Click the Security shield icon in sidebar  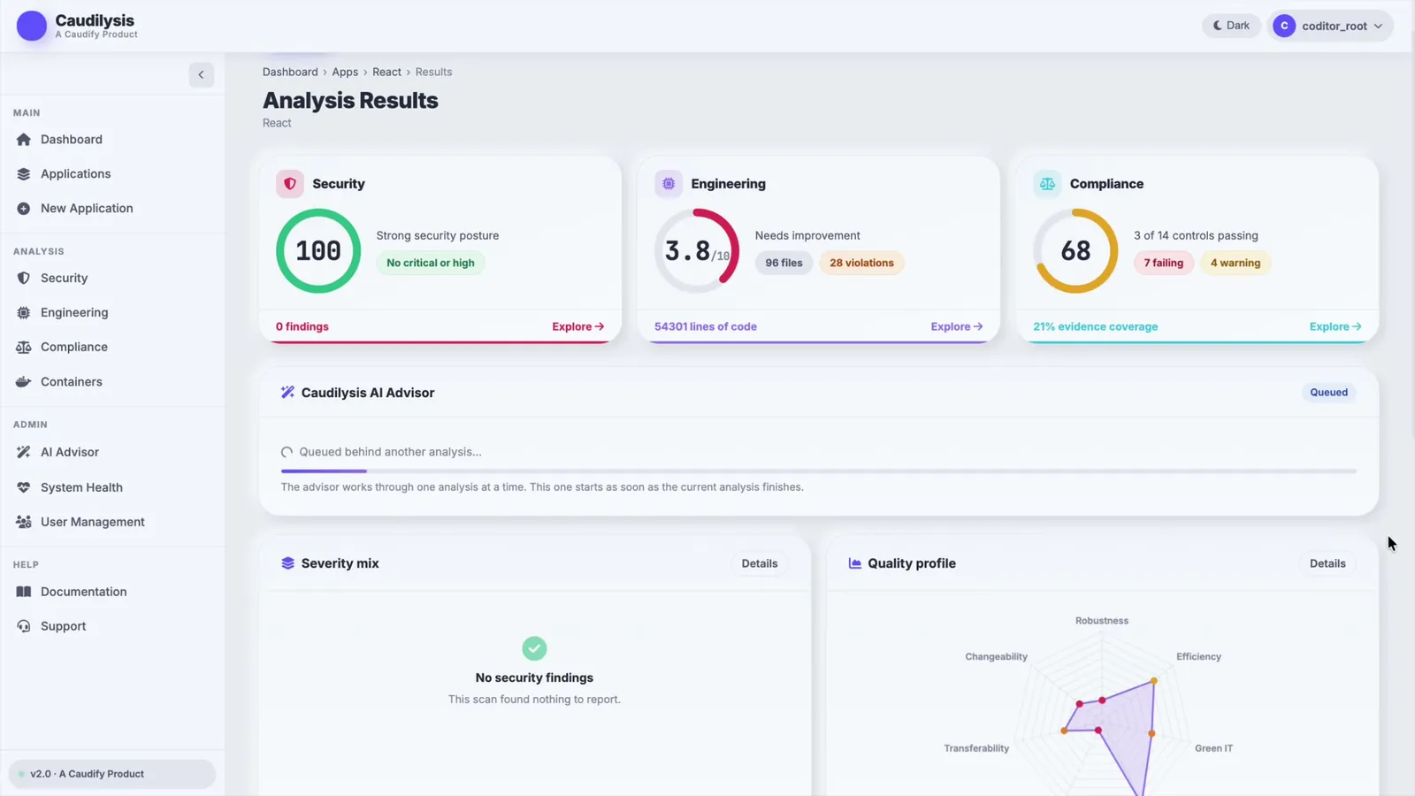[24, 278]
